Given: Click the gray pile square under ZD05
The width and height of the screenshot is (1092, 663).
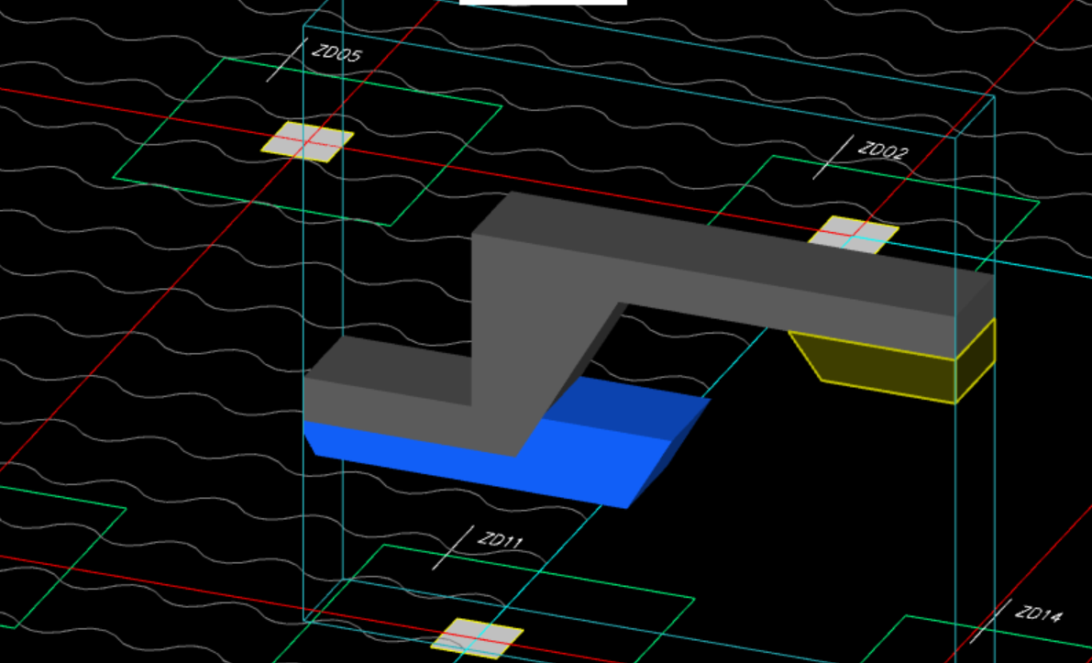Looking at the screenshot, I should coord(307,141).
